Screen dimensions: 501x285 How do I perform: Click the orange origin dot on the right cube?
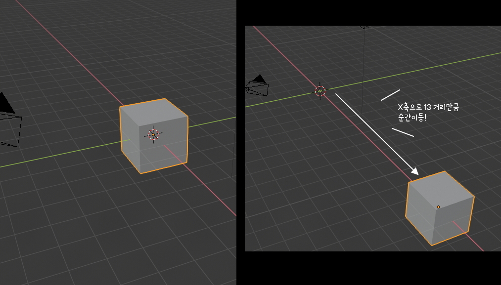[438, 207]
